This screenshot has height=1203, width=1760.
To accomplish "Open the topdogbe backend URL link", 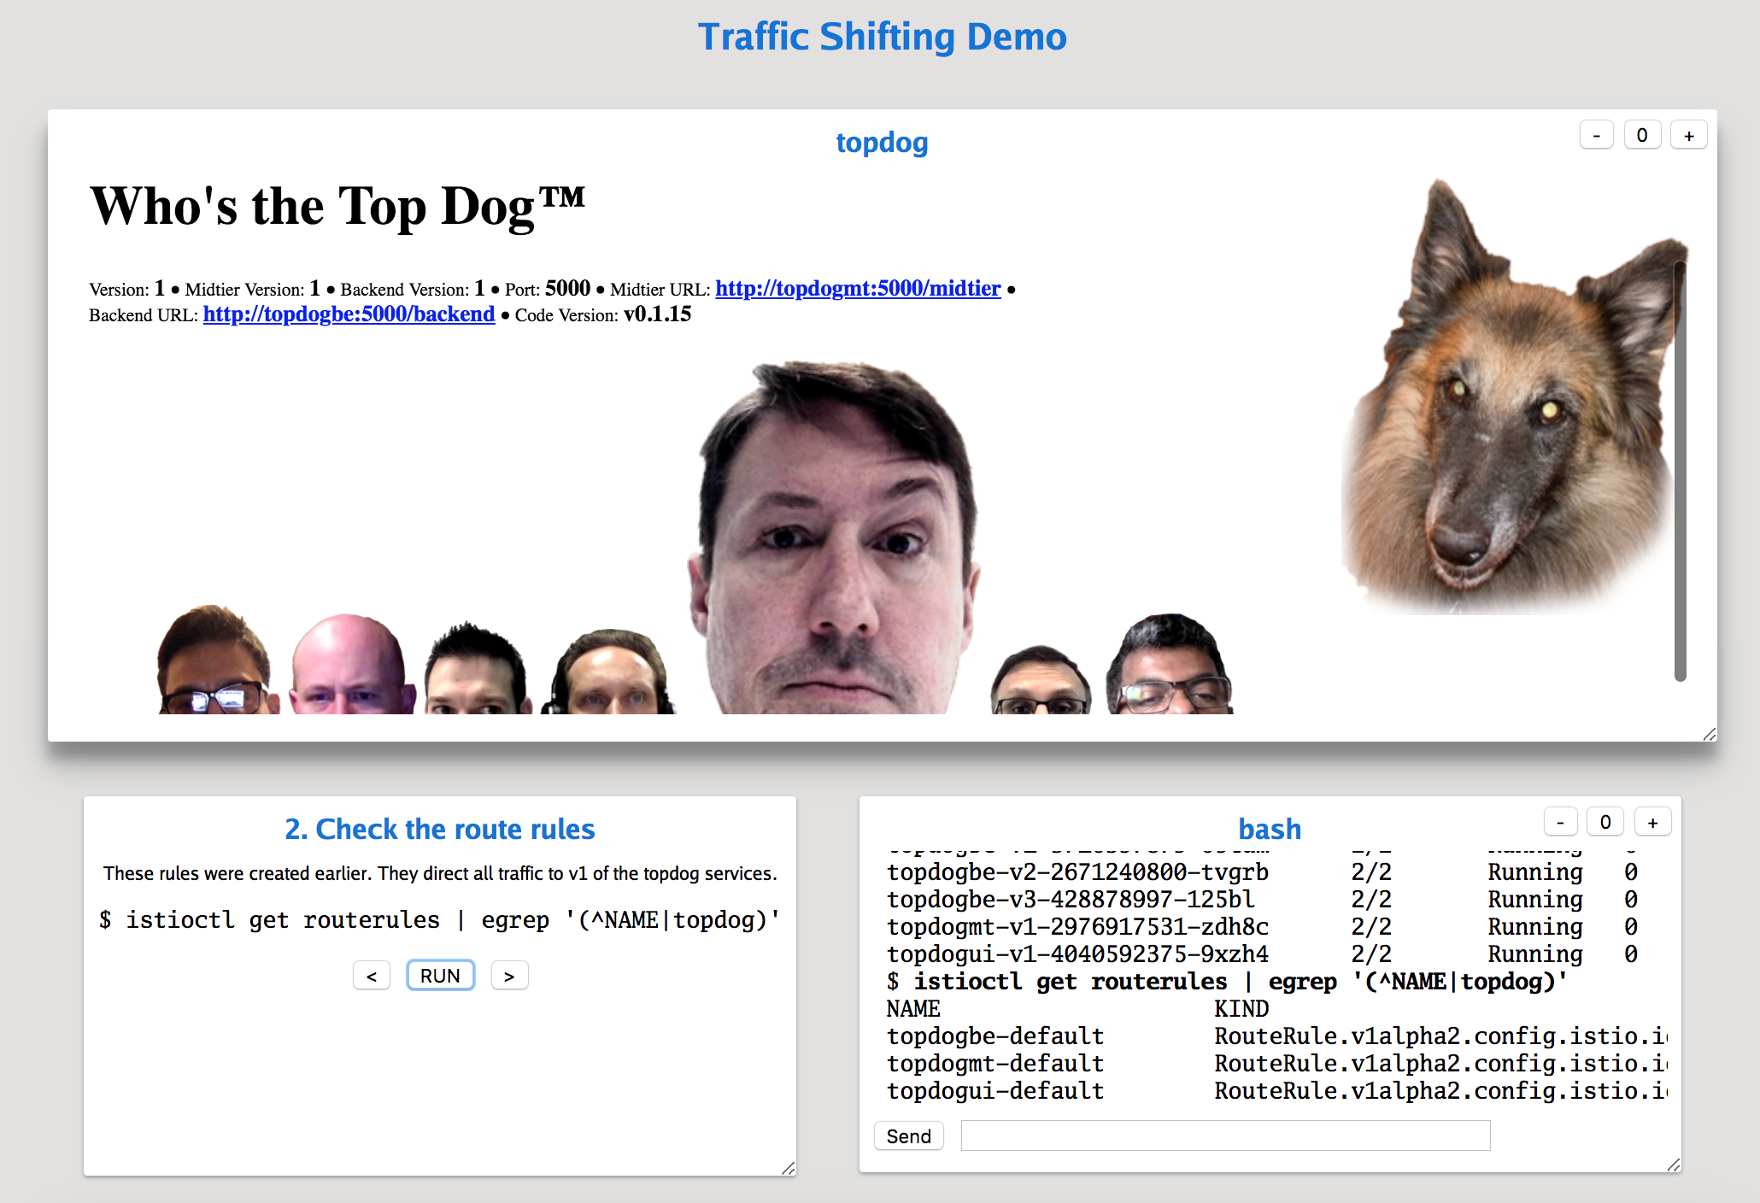I will 349,314.
